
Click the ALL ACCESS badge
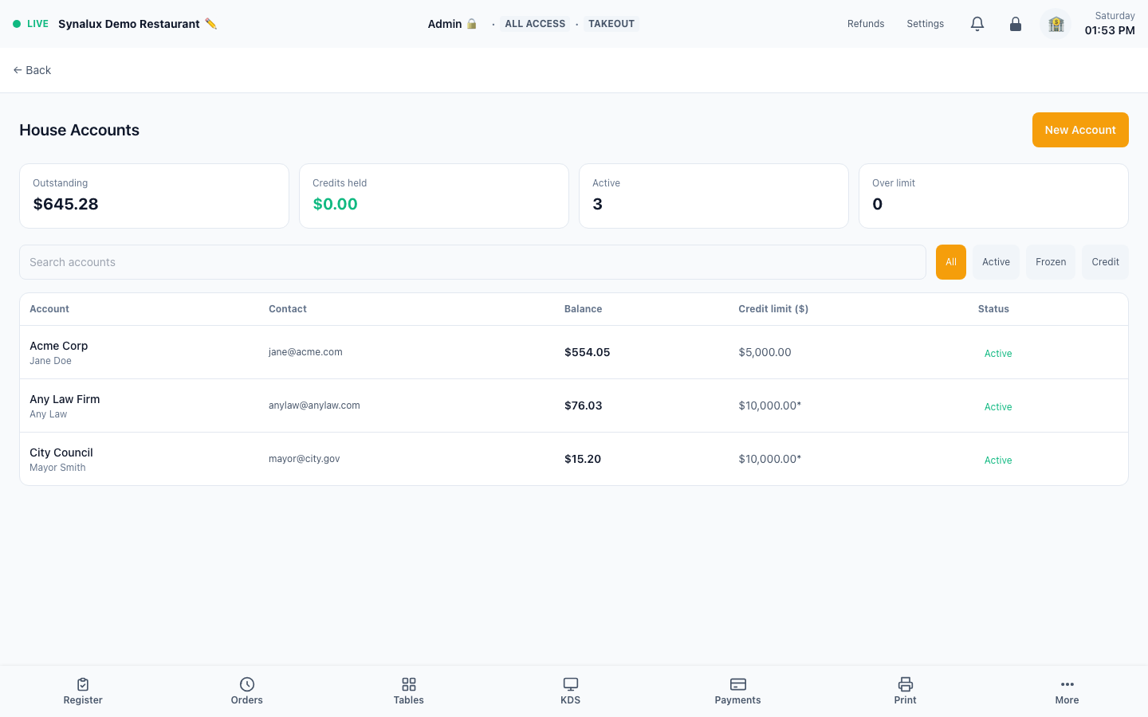(x=535, y=24)
